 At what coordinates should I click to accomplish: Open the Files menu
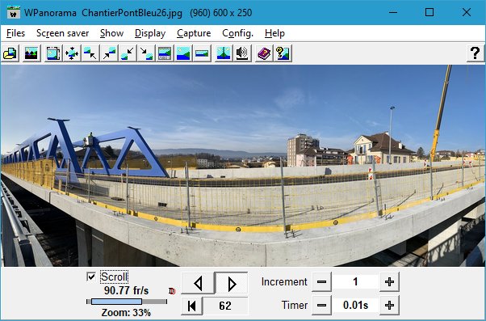(15, 33)
